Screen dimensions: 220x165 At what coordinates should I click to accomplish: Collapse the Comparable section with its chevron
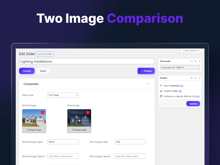pos(148,84)
